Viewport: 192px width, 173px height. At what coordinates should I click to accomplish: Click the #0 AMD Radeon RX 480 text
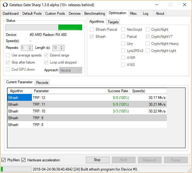tap(48, 35)
